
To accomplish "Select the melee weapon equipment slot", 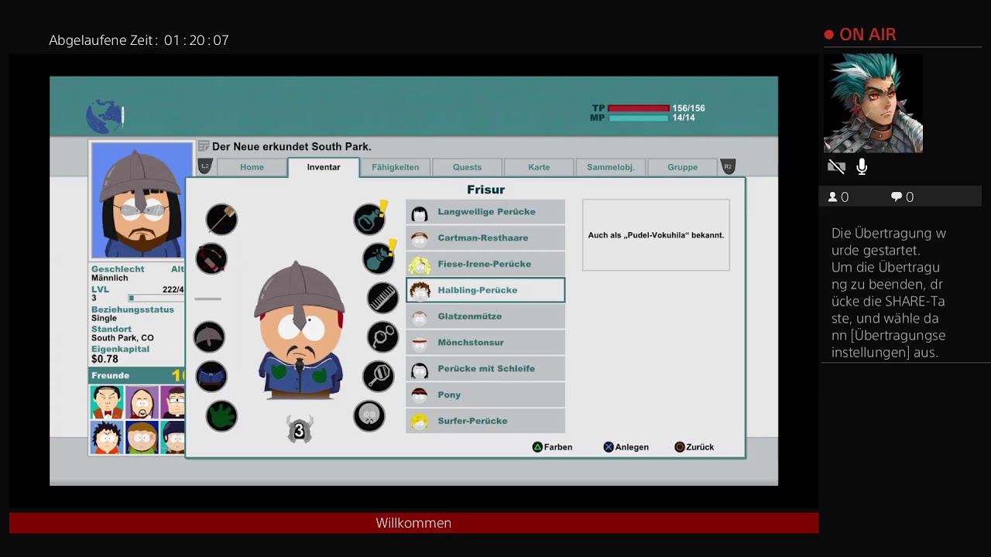I will (x=221, y=219).
